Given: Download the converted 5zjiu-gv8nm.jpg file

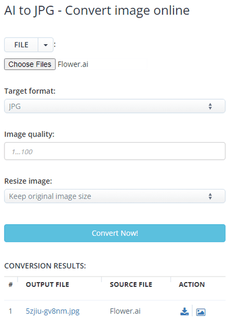Looking at the screenshot, I should [184, 311].
